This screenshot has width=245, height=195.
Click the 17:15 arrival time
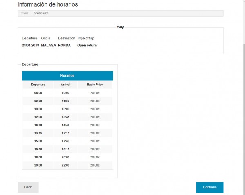point(66,133)
